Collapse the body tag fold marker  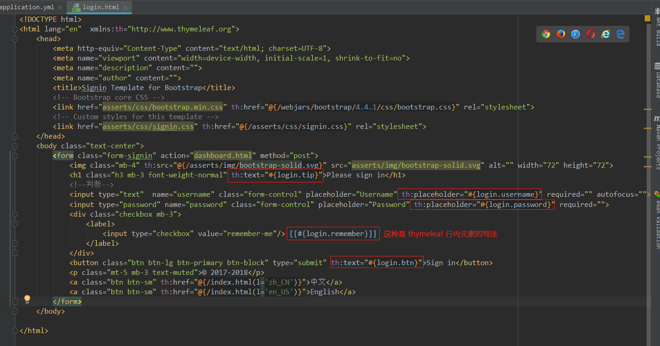[15, 146]
